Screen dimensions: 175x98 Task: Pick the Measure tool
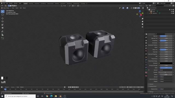2,35
